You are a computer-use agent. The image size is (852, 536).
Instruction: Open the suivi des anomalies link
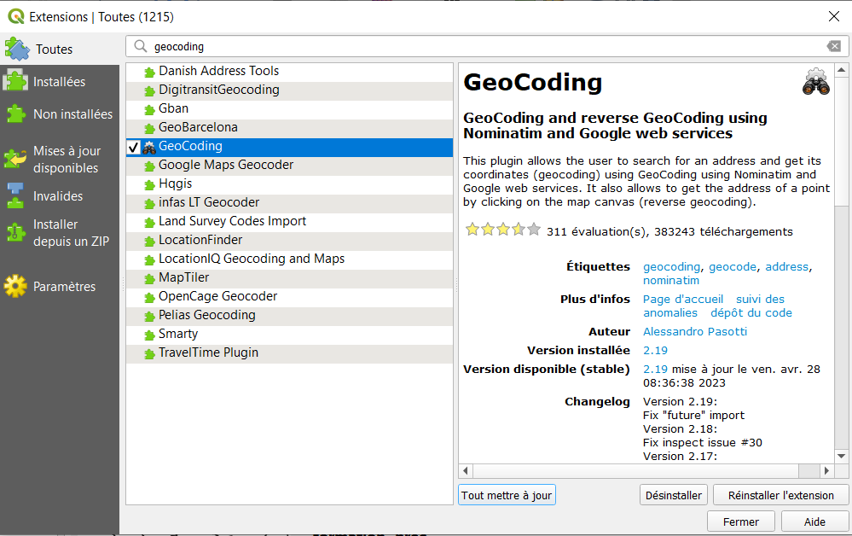[760, 299]
